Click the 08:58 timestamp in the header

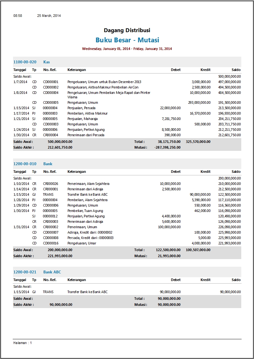18,16
